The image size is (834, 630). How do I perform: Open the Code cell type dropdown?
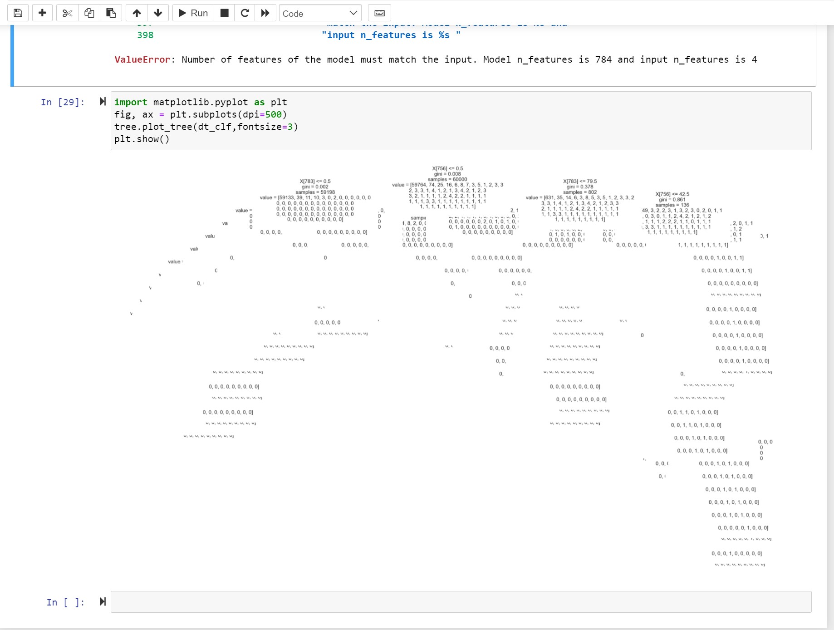click(x=320, y=13)
